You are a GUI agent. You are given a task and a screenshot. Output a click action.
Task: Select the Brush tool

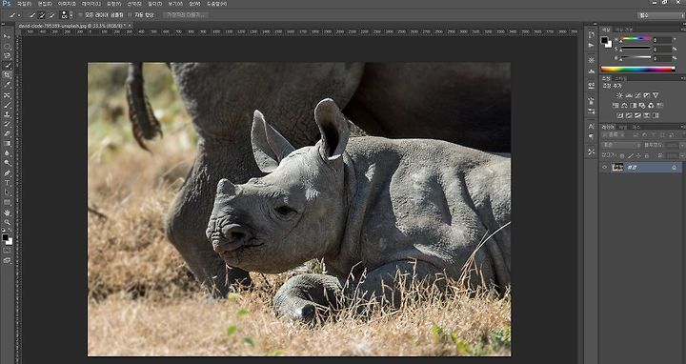[x=7, y=105]
